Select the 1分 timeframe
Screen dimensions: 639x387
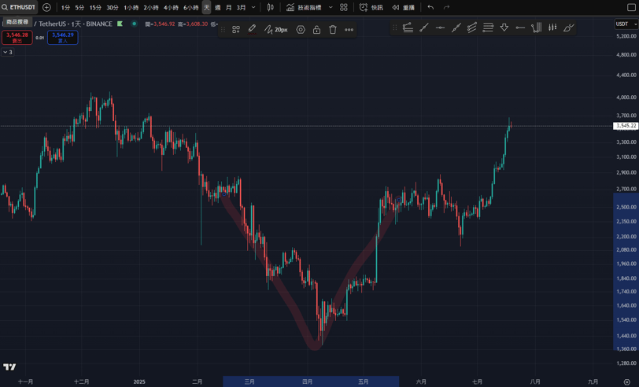(65, 7)
